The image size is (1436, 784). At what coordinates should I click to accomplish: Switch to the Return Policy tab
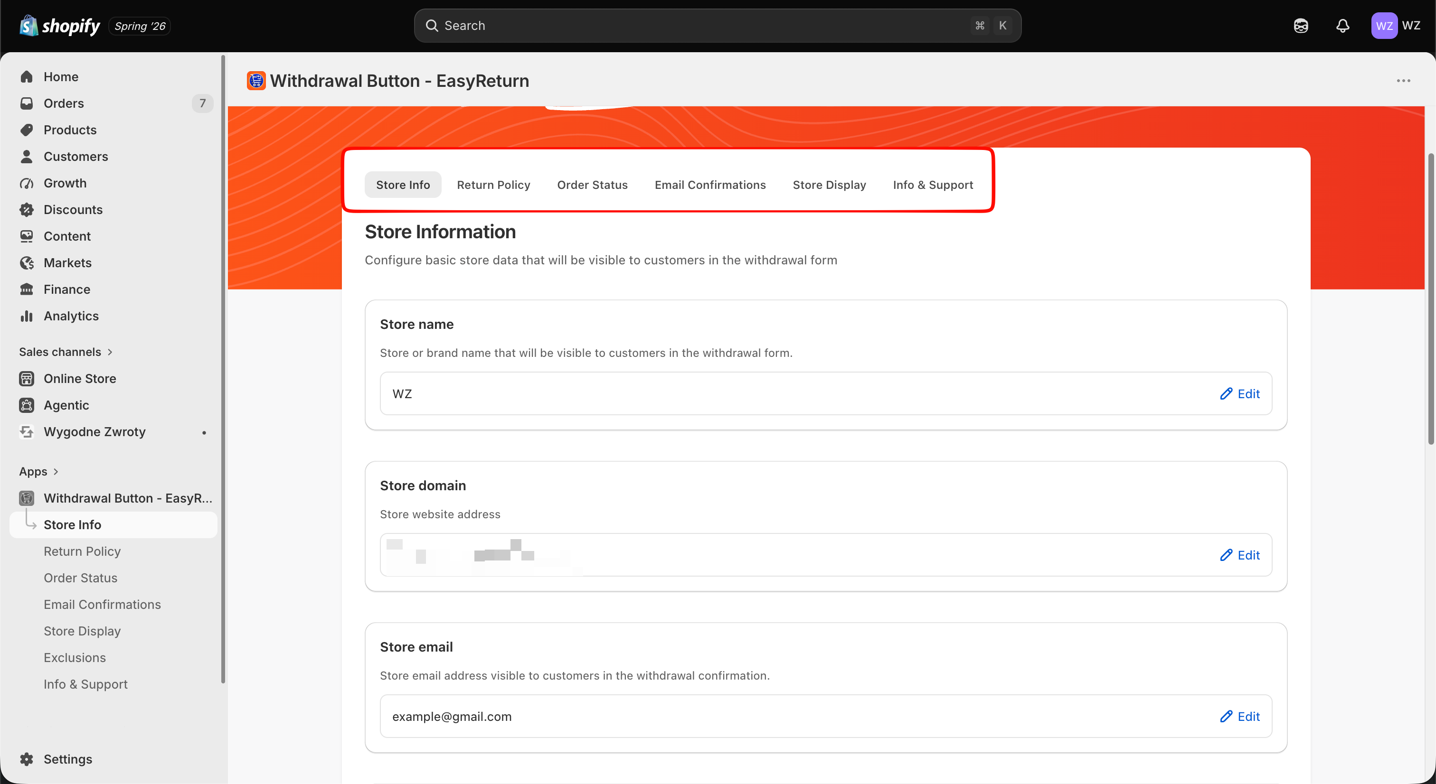coord(493,185)
